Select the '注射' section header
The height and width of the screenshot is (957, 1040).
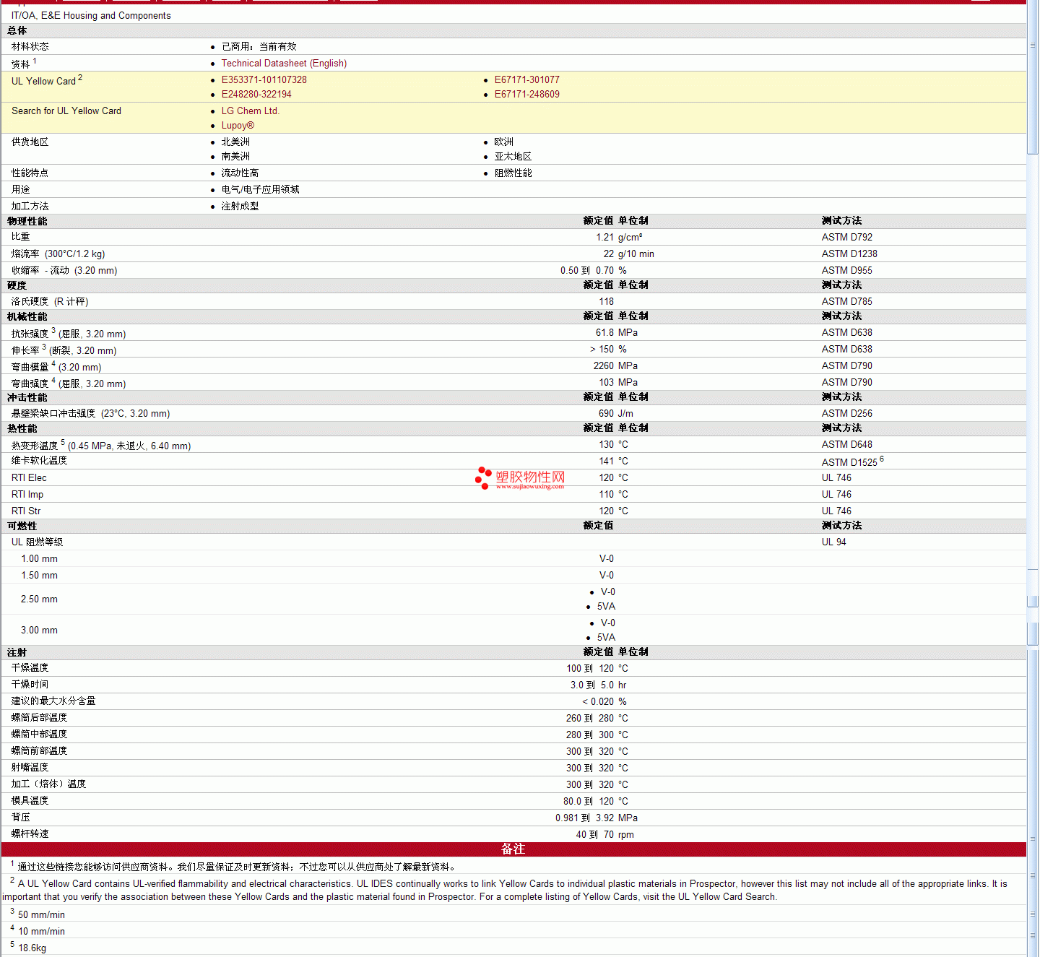click(17, 653)
